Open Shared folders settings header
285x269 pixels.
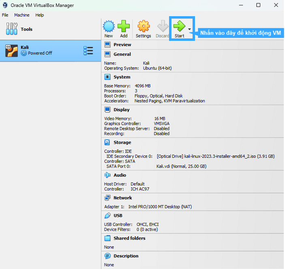pyautogui.click(x=129, y=238)
